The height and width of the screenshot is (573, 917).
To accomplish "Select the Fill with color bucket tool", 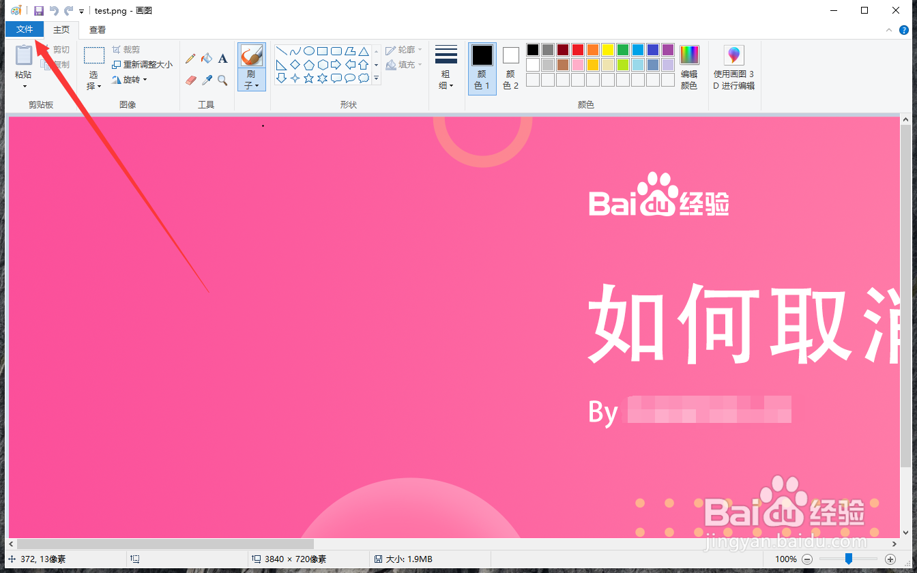I will click(207, 59).
